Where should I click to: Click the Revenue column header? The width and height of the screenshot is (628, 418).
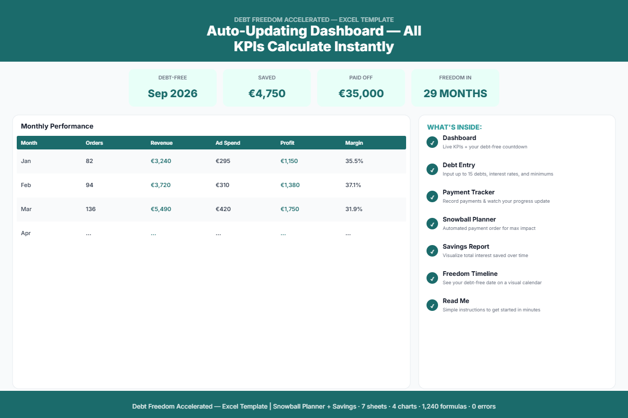coord(161,143)
